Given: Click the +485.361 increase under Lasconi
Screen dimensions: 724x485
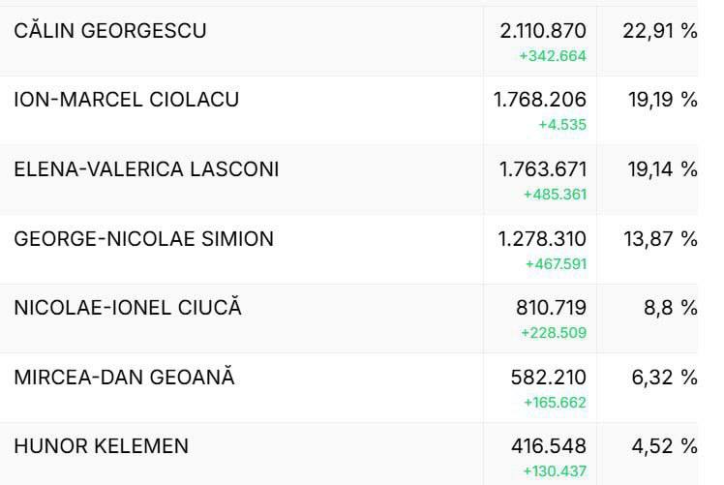Looking at the screenshot, I should (x=555, y=195).
